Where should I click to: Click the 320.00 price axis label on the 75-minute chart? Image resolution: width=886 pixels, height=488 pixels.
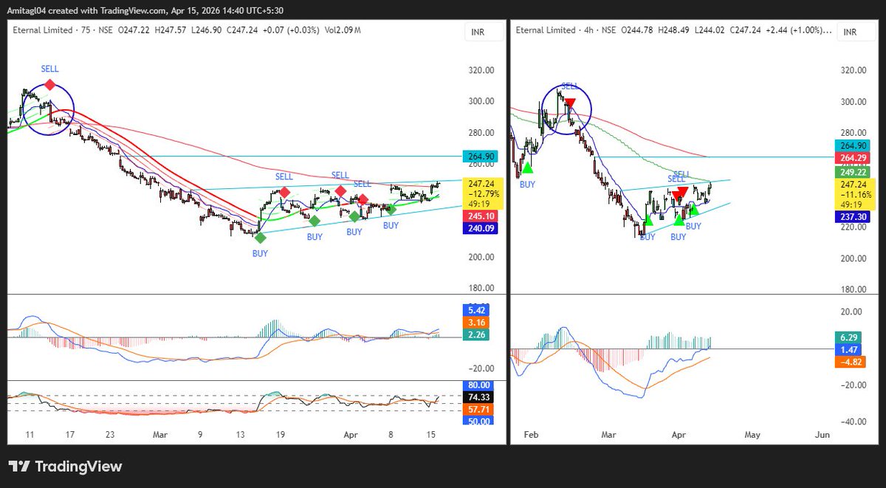481,70
